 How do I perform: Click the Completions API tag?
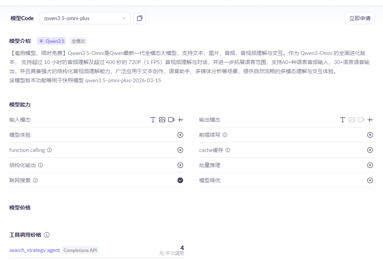coord(80,250)
